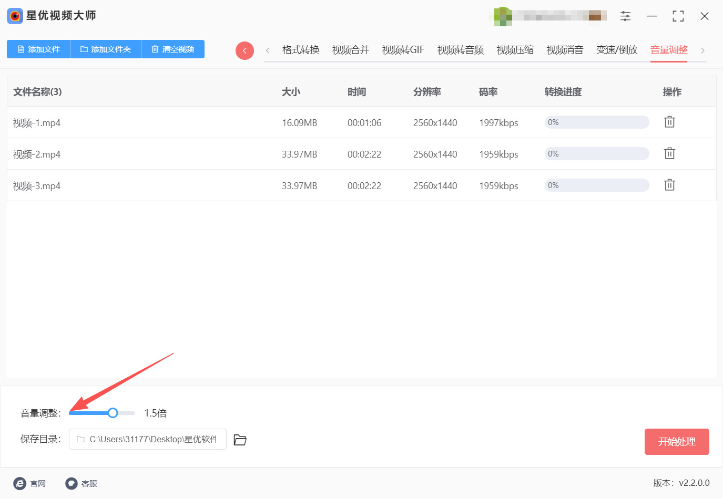Click the progress bar of 视频-3.mp4
Screen dimensions: 723x499
[x=597, y=185]
